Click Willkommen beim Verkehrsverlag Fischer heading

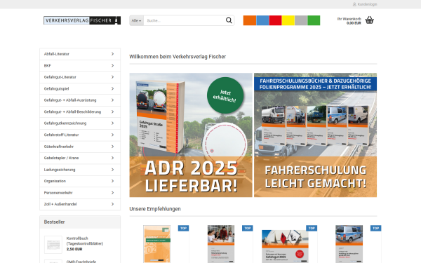click(x=178, y=57)
